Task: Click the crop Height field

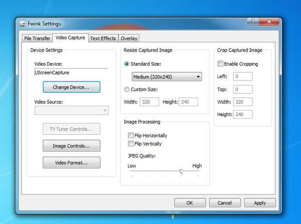Action: [x=243, y=114]
